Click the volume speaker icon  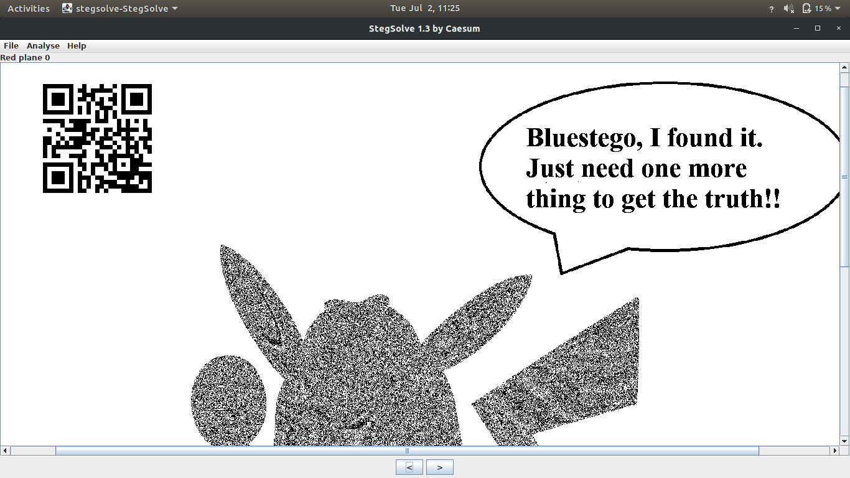point(789,9)
